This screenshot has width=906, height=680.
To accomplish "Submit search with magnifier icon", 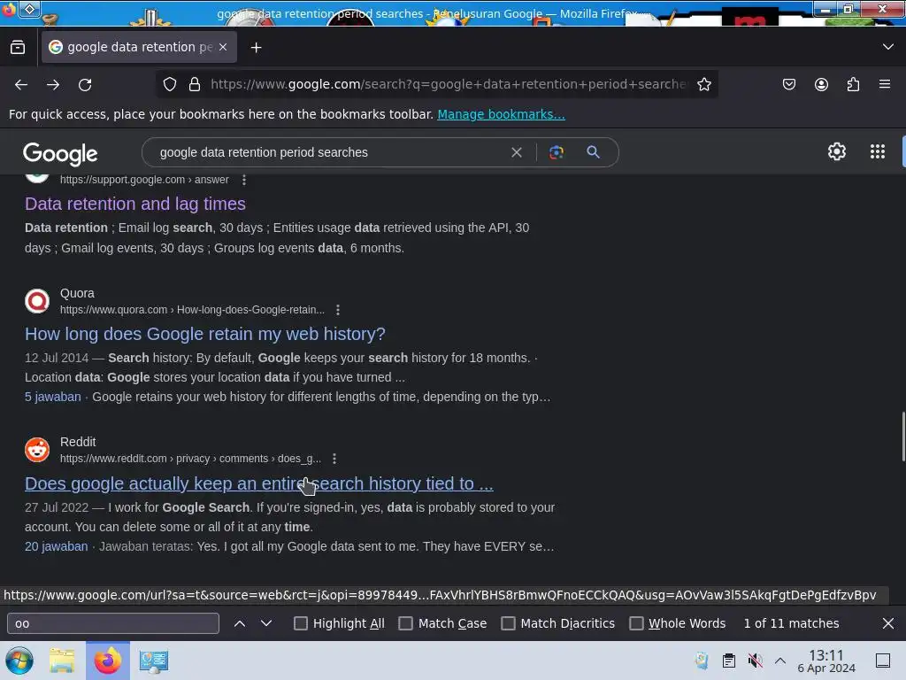I will [x=594, y=152].
